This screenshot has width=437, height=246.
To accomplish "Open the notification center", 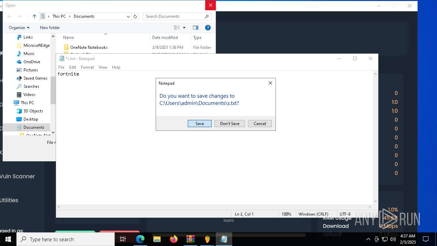I will point(426,239).
